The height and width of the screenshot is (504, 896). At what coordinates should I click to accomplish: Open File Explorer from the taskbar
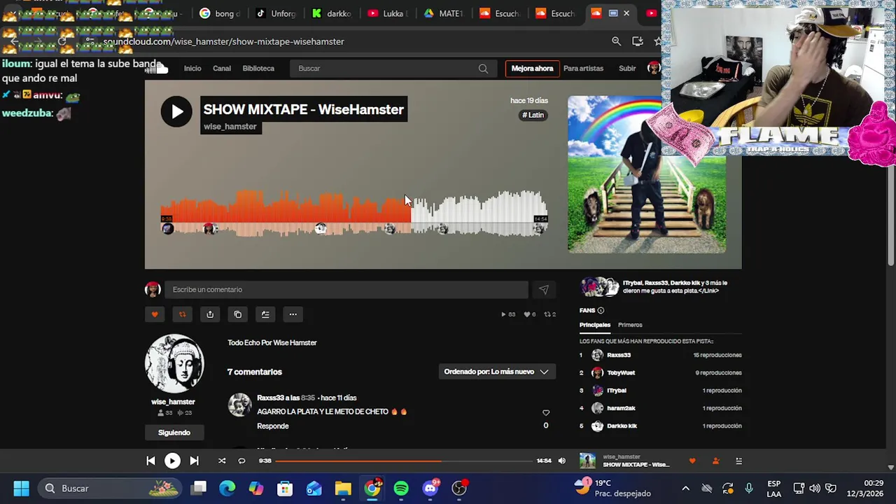pos(343,488)
